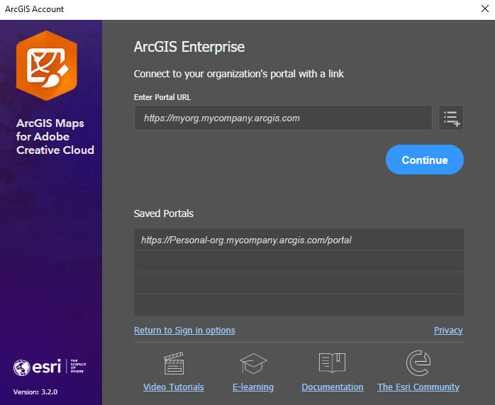Open The Esri Community link
Viewport: 495px width, 405px height.
coord(418,387)
